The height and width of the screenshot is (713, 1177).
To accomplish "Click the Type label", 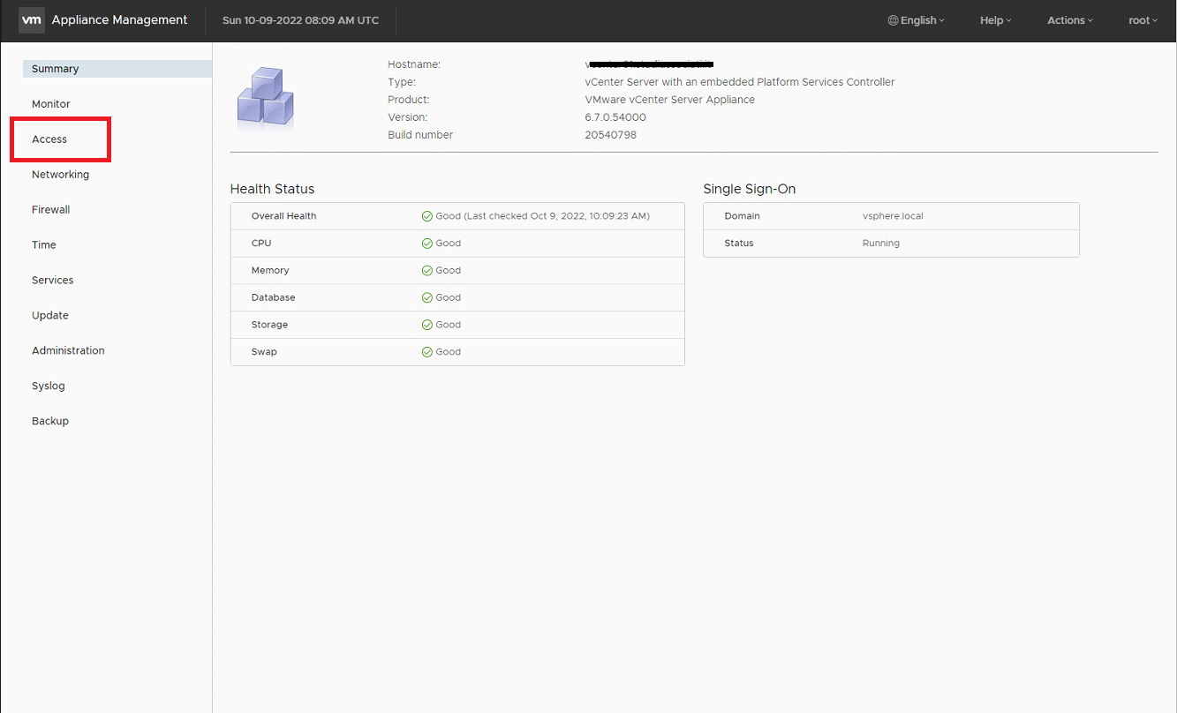I will pos(402,82).
